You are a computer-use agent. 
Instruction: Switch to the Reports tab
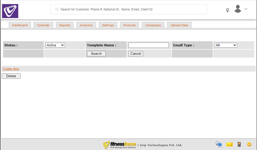pyautogui.click(x=65, y=25)
